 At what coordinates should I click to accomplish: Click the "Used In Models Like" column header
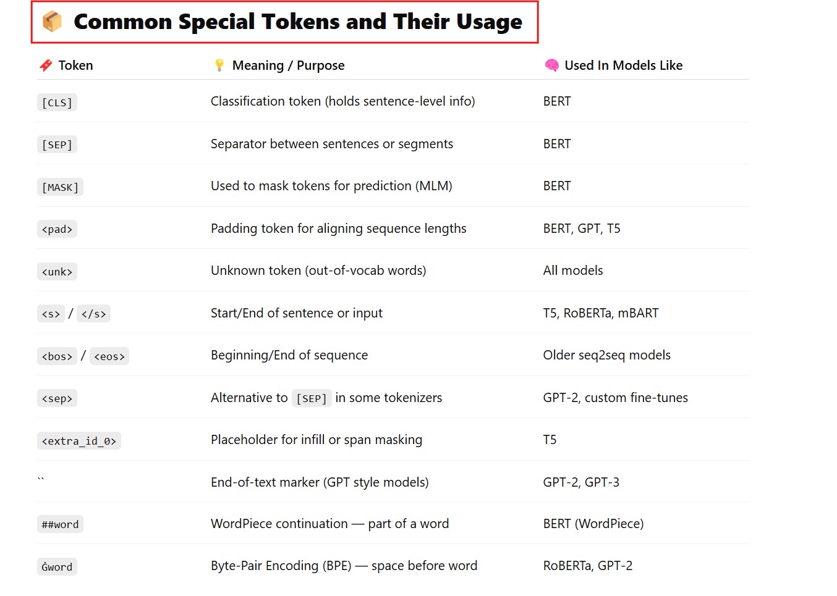[x=623, y=65]
